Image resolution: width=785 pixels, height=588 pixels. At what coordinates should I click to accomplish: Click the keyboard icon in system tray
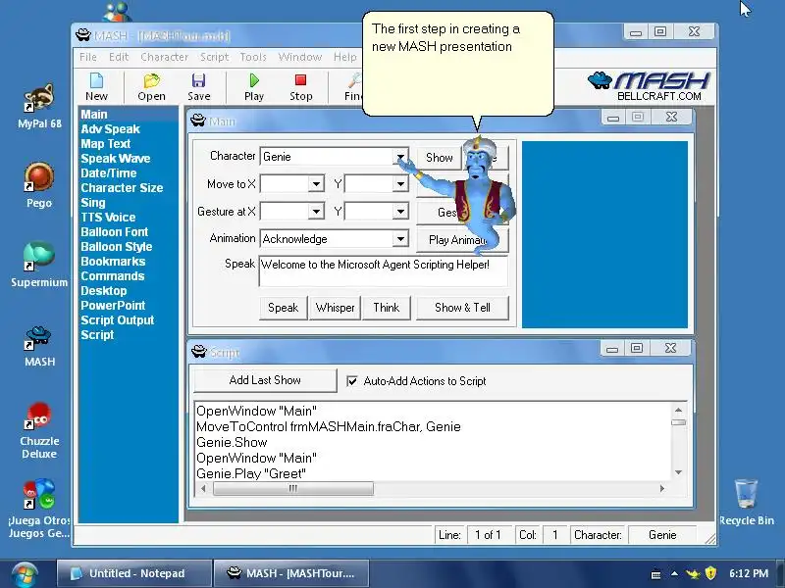[x=655, y=574]
